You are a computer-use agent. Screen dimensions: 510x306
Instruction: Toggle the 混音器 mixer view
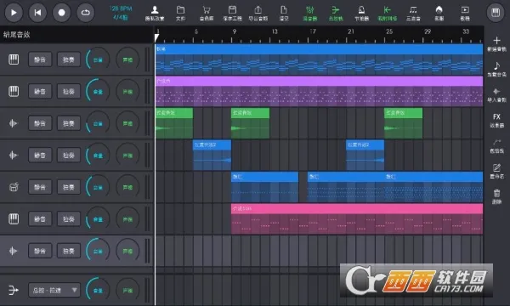309,14
